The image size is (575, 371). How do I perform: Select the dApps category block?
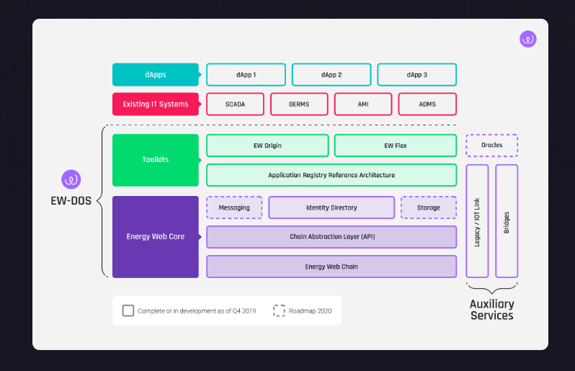coord(156,75)
